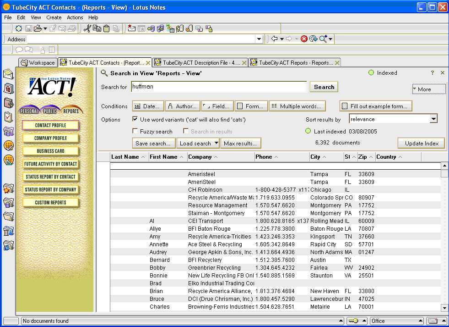Click the Copy icon in toolbar
The width and height of the screenshot is (449, 327).
coord(97,28)
